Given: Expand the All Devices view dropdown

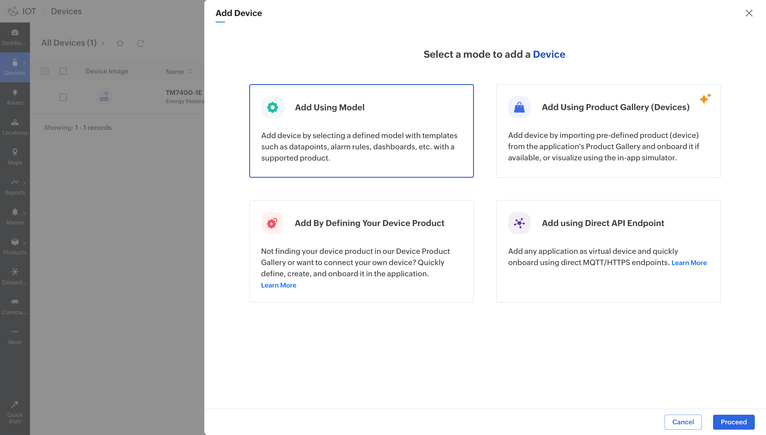Looking at the screenshot, I should pyautogui.click(x=103, y=43).
